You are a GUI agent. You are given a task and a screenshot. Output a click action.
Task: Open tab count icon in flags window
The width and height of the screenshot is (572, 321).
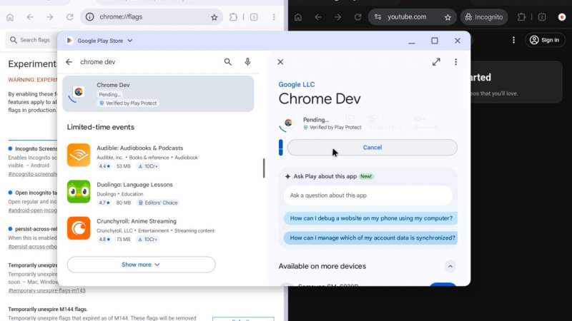pyautogui.click(x=254, y=17)
